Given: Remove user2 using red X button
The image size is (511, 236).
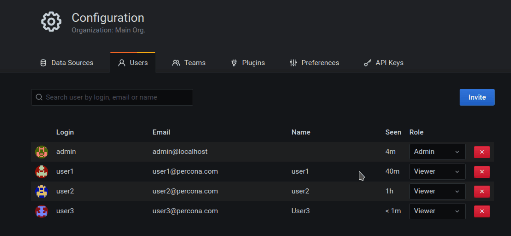Looking at the screenshot, I should (x=482, y=191).
